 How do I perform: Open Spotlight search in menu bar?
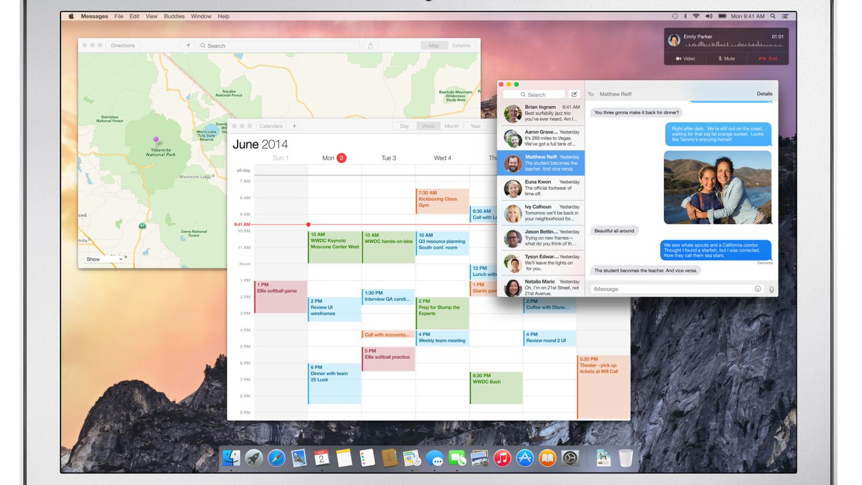pos(773,16)
